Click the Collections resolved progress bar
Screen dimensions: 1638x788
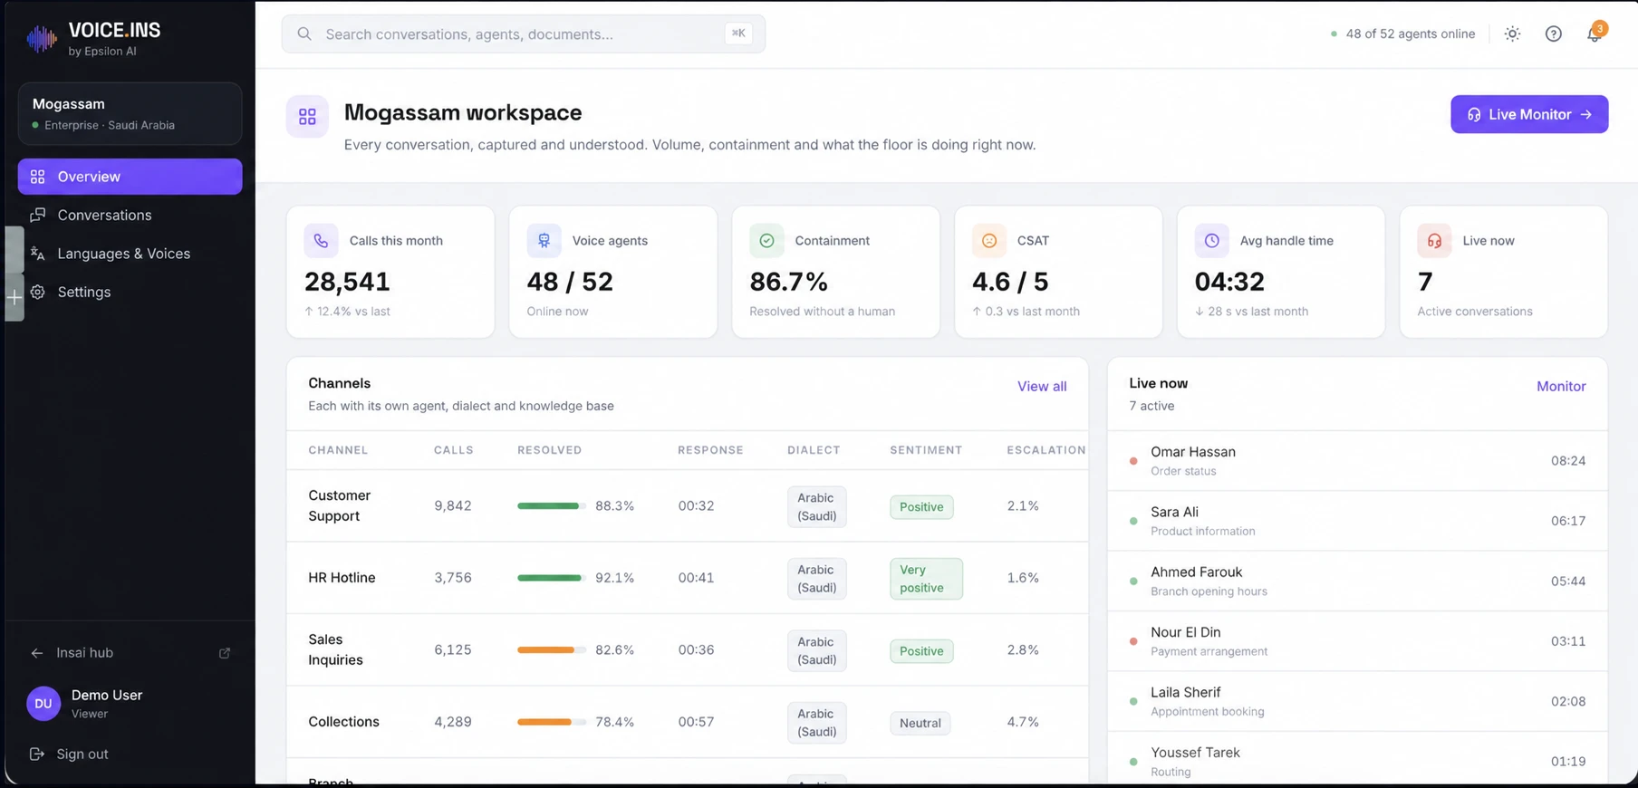pyautogui.click(x=552, y=722)
